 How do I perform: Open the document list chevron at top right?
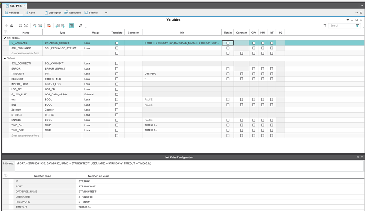361,6
